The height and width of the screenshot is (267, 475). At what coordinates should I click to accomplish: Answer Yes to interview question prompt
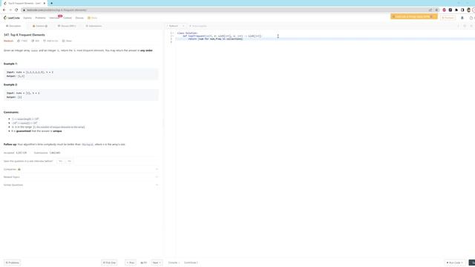[61, 161]
